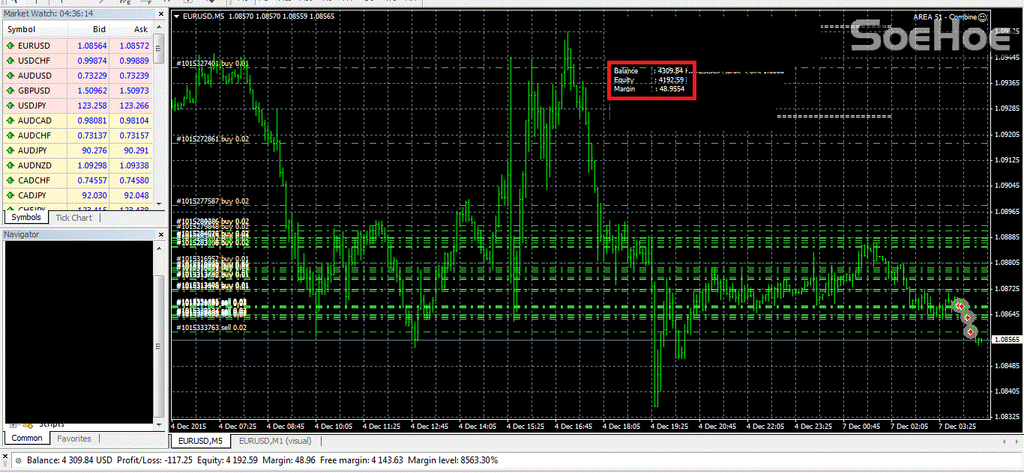This screenshot has width=1024, height=473.
Task: Open the Favorites tab in the Navigator
Action: point(74,439)
